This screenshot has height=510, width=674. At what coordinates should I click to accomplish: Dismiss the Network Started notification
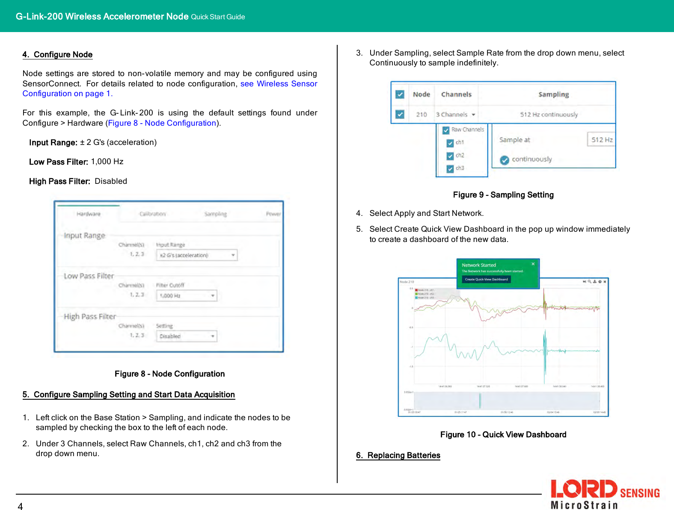533,264
